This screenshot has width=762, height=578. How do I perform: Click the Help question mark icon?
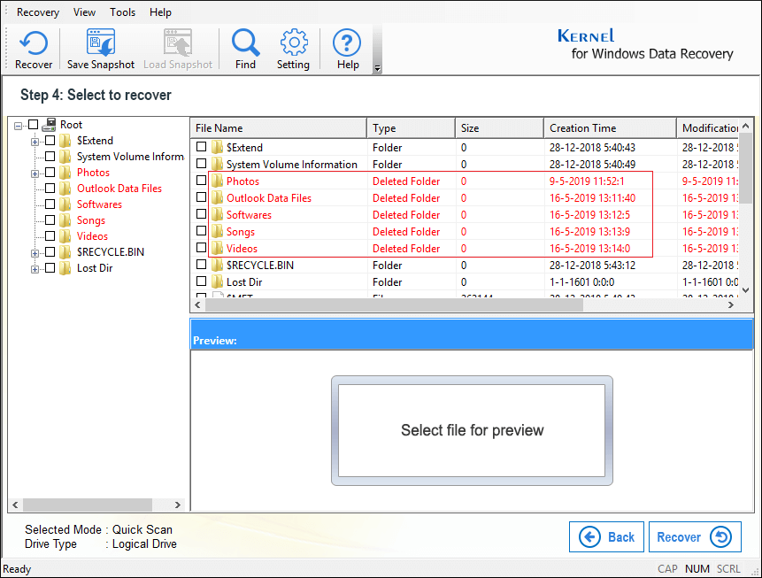pos(348,42)
